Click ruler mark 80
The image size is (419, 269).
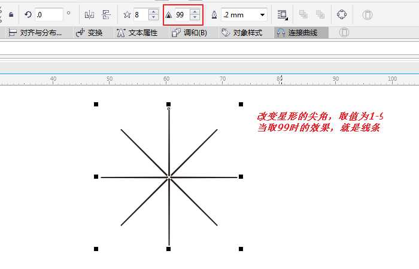coord(280,79)
